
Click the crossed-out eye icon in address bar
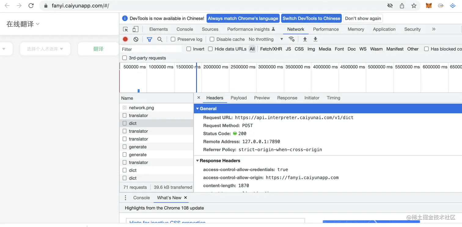point(390,5)
